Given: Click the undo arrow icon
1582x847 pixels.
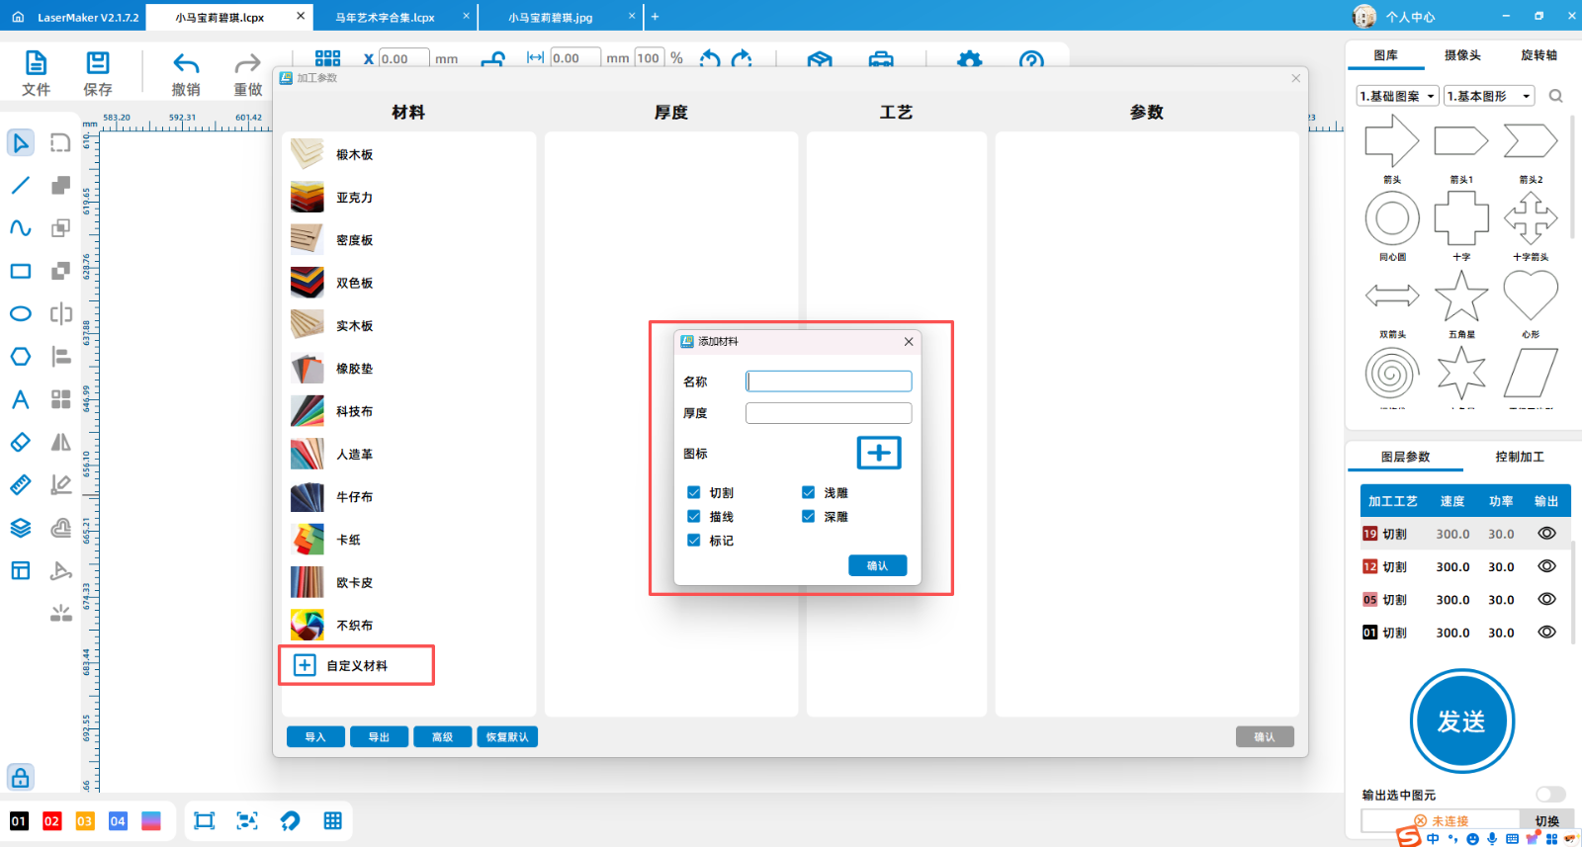Looking at the screenshot, I should [186, 65].
